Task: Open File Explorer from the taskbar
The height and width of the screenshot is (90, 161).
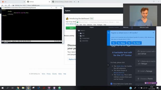Action: pos(23,88)
